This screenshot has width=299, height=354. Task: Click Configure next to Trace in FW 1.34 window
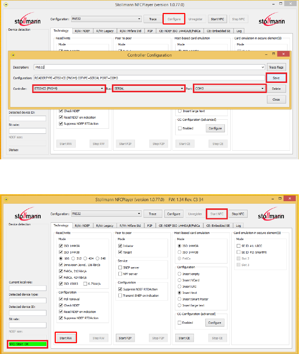174,214
